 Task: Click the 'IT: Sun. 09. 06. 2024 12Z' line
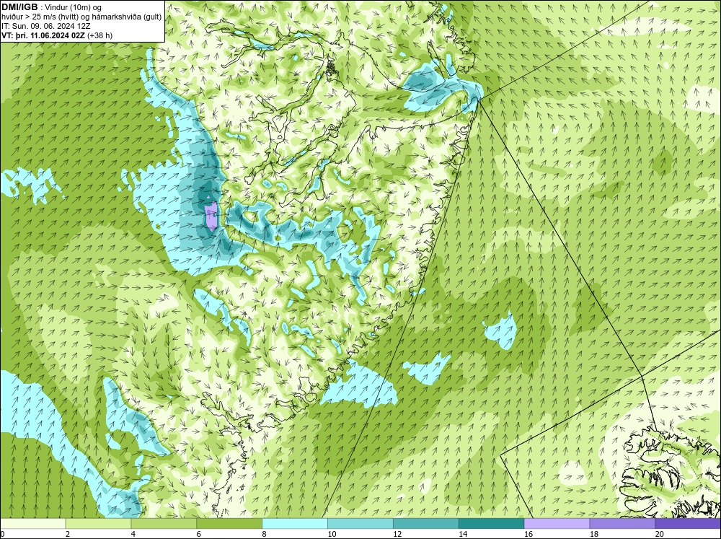46,26
